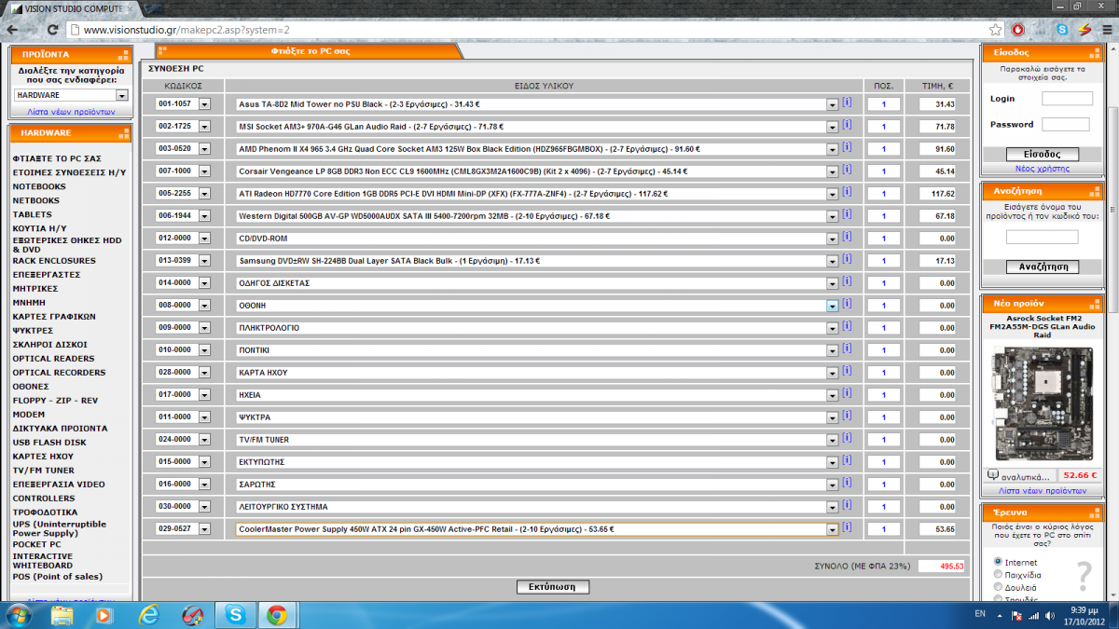
Task: Expand Asus TA-8D2 Mid Tower product dropdown
Action: point(833,104)
